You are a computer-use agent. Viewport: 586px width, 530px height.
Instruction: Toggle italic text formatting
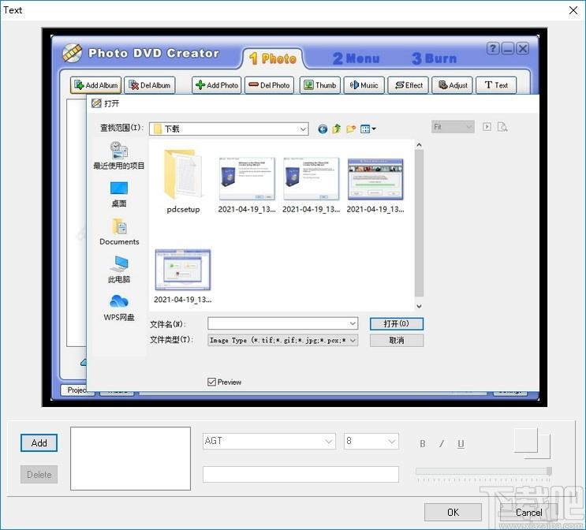[x=442, y=444]
